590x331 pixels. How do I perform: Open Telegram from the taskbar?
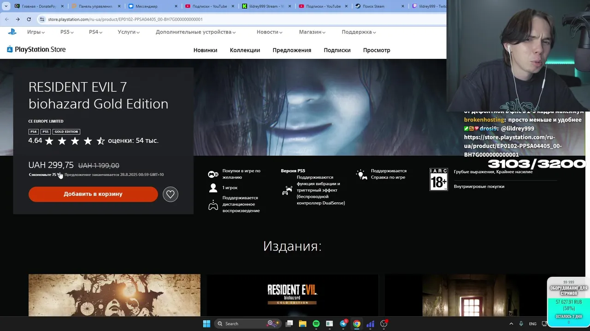(343, 324)
